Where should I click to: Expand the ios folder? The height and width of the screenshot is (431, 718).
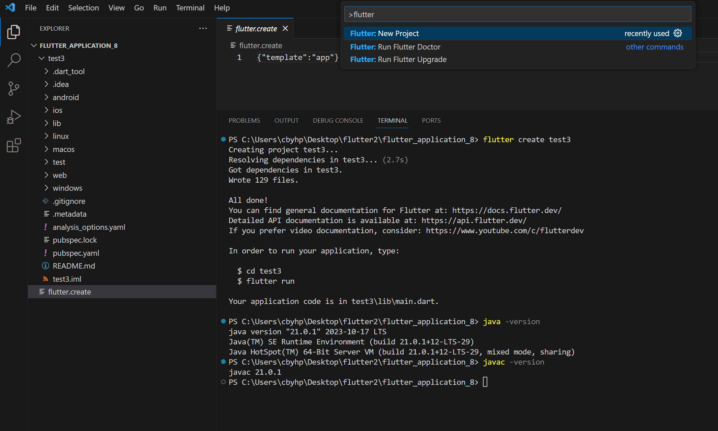(x=46, y=110)
